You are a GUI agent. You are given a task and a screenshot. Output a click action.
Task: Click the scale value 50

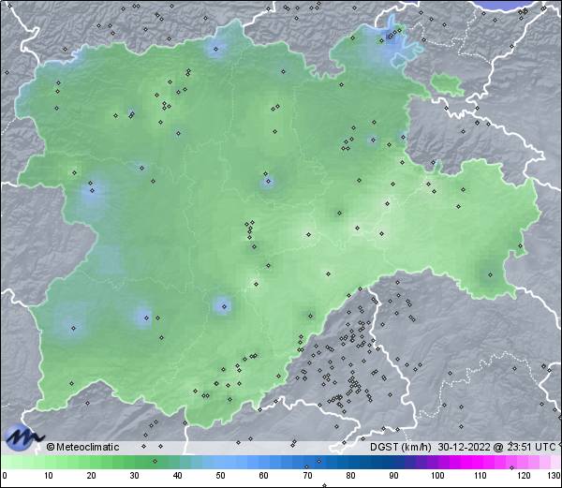coord(220,476)
